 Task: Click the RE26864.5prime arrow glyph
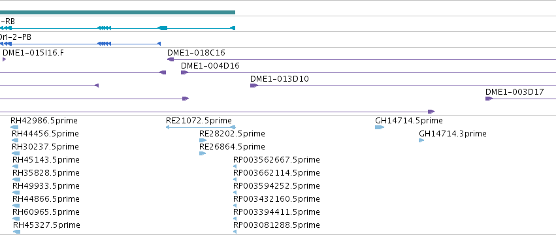click(x=203, y=153)
